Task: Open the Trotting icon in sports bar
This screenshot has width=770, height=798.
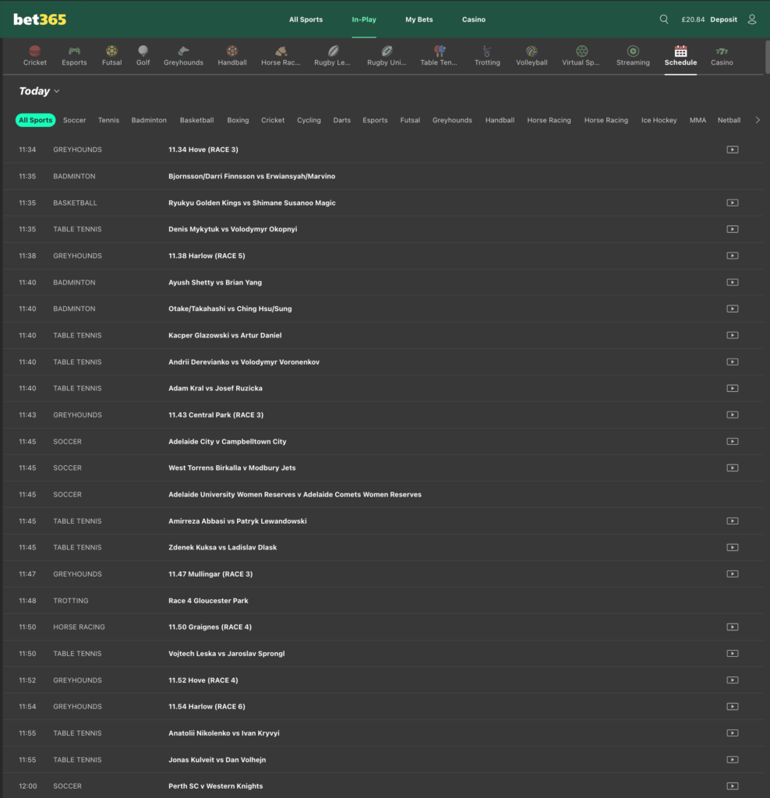Action: (487, 51)
